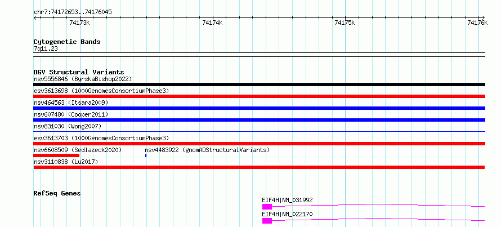Open the nsv464563 (Itsara2009) label
Viewport: 501px width, 227px height.
[x=71, y=103]
